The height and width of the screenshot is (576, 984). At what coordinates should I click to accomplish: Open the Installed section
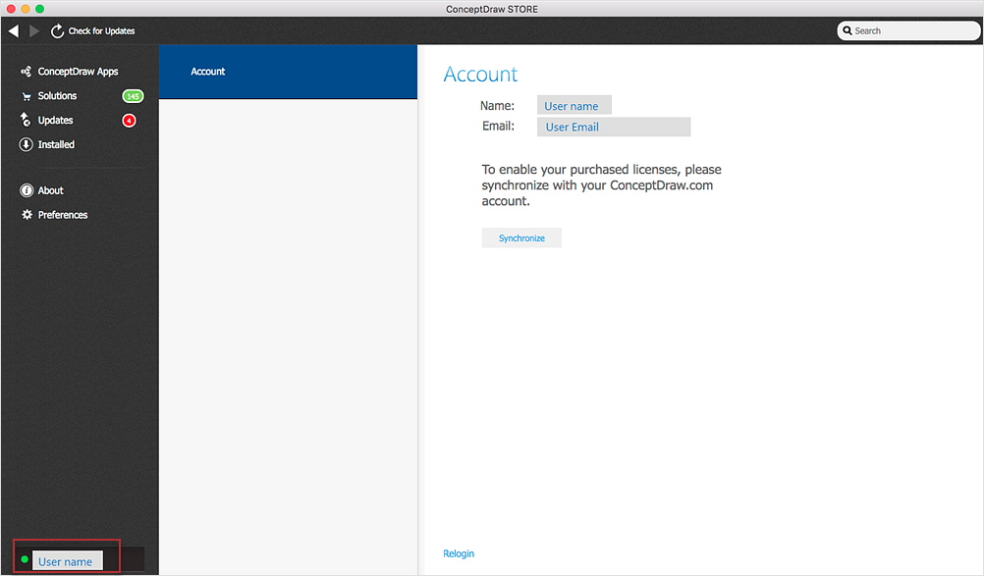pos(56,145)
